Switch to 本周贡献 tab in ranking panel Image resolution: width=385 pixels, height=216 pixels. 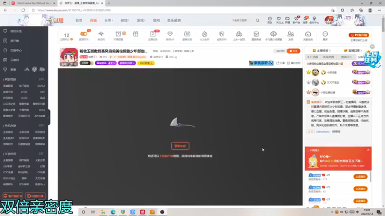pos(329,57)
